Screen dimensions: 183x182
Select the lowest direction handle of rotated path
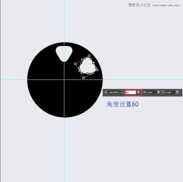[83, 78]
